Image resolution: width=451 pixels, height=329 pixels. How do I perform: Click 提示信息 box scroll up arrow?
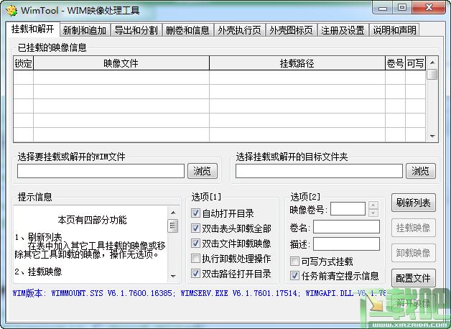[x=173, y=213]
